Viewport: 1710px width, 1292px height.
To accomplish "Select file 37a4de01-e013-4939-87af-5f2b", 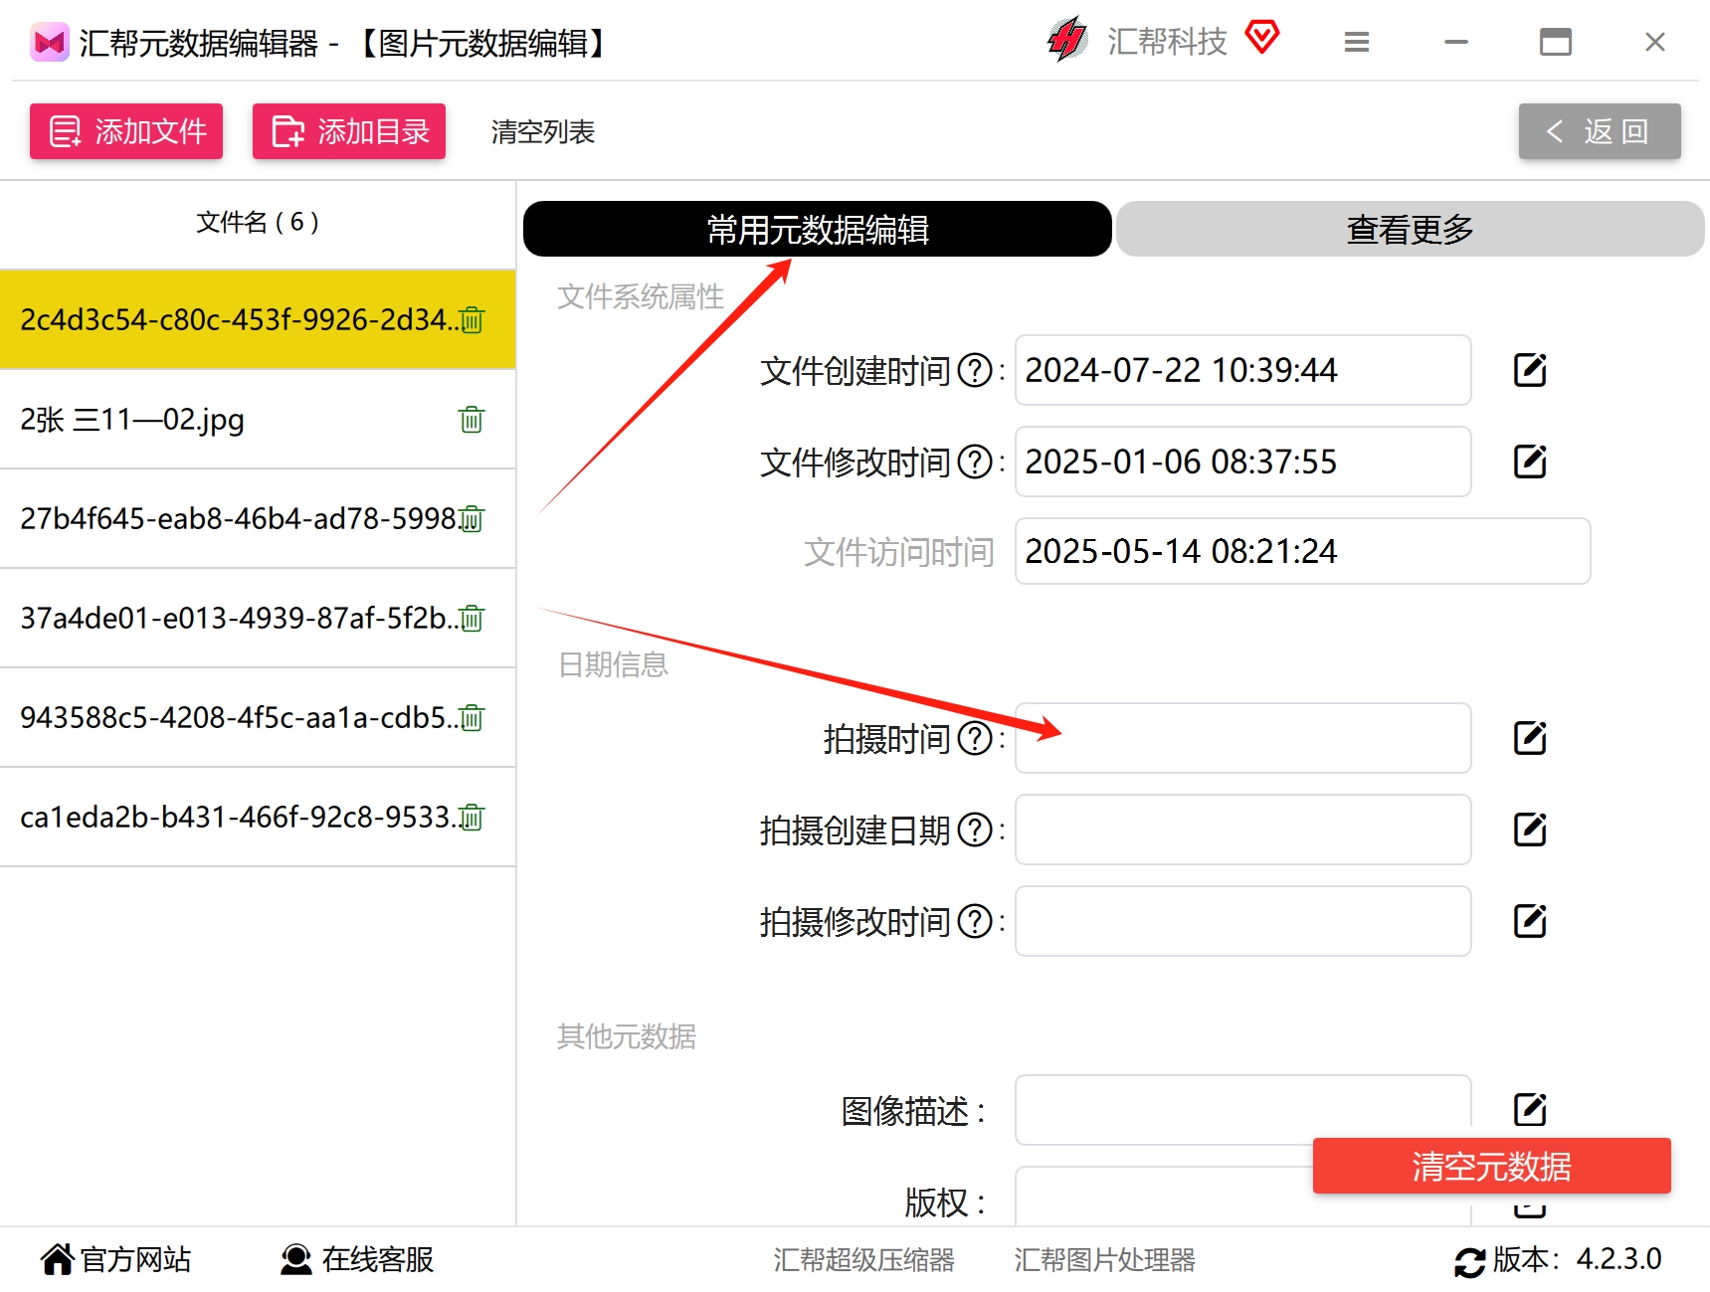I will point(258,619).
